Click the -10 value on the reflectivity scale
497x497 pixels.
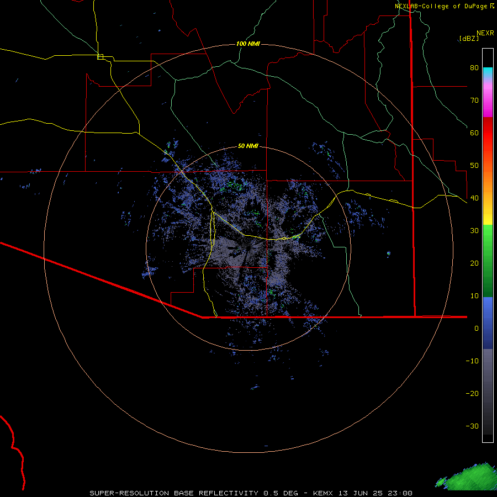[472, 361]
